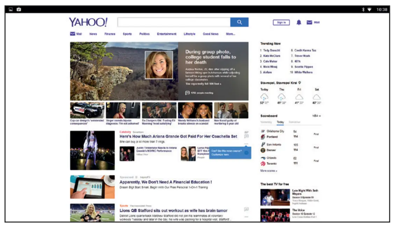Viewport: 397px width, 227px height.
Task: Select the Today tab in Scoreboard
Action: coord(280,122)
